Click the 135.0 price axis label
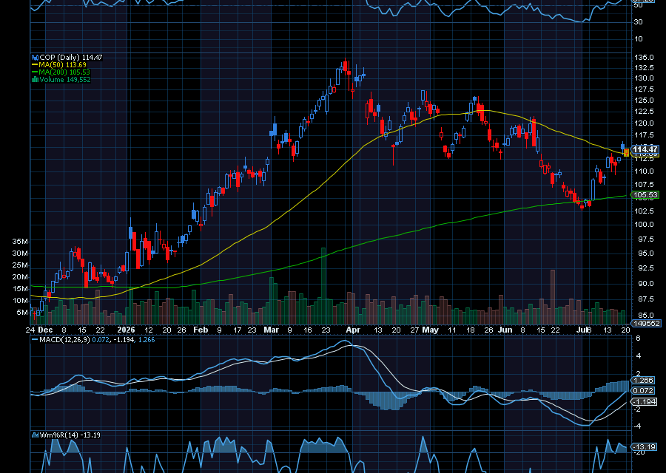Screen dimensions: 666x473 pyautogui.click(x=645, y=57)
